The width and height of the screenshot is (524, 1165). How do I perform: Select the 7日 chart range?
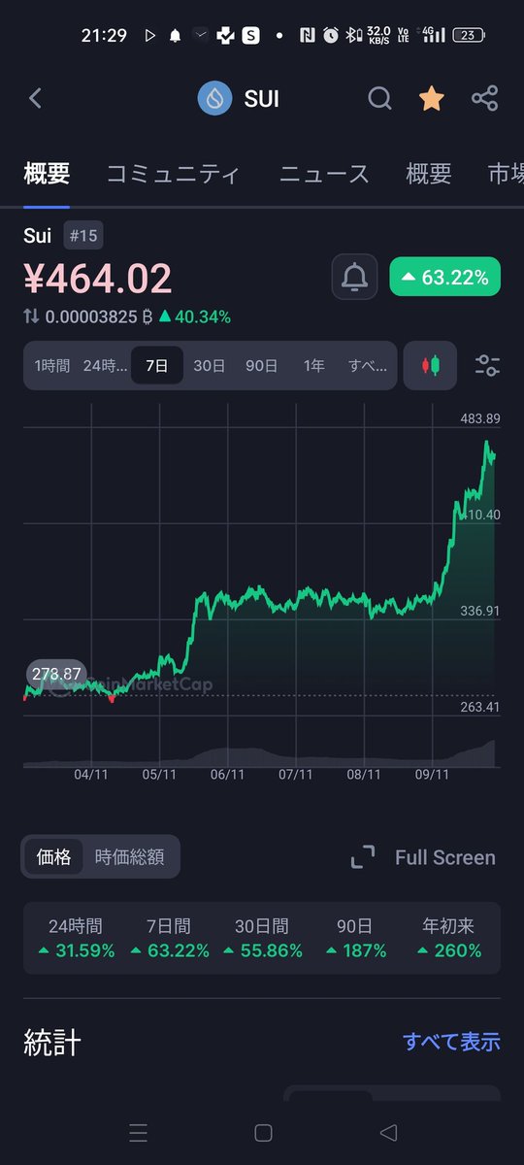(x=157, y=366)
